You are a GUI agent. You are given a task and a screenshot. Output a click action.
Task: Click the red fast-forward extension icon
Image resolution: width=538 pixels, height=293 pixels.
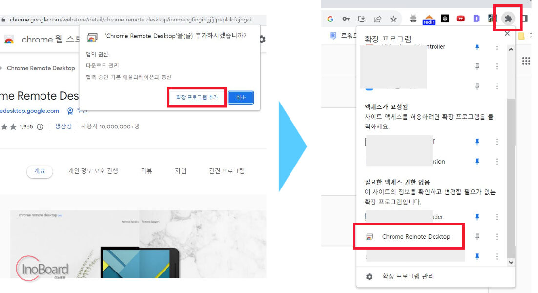[x=460, y=19]
